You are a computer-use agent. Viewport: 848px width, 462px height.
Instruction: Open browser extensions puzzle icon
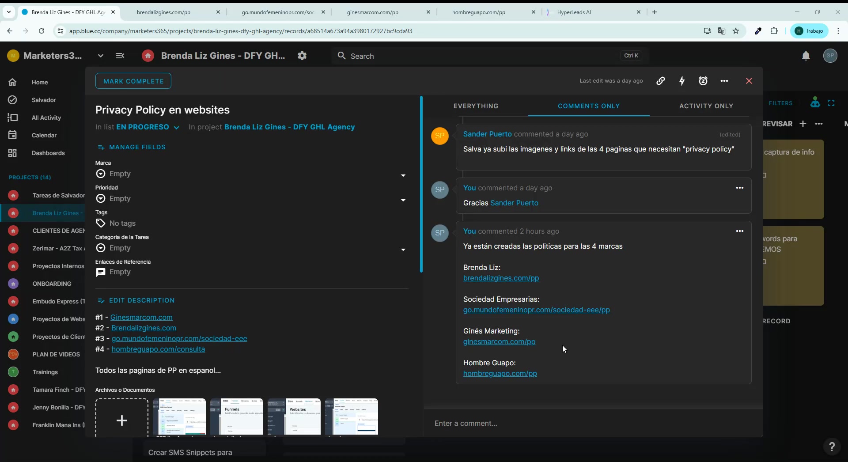click(x=774, y=31)
